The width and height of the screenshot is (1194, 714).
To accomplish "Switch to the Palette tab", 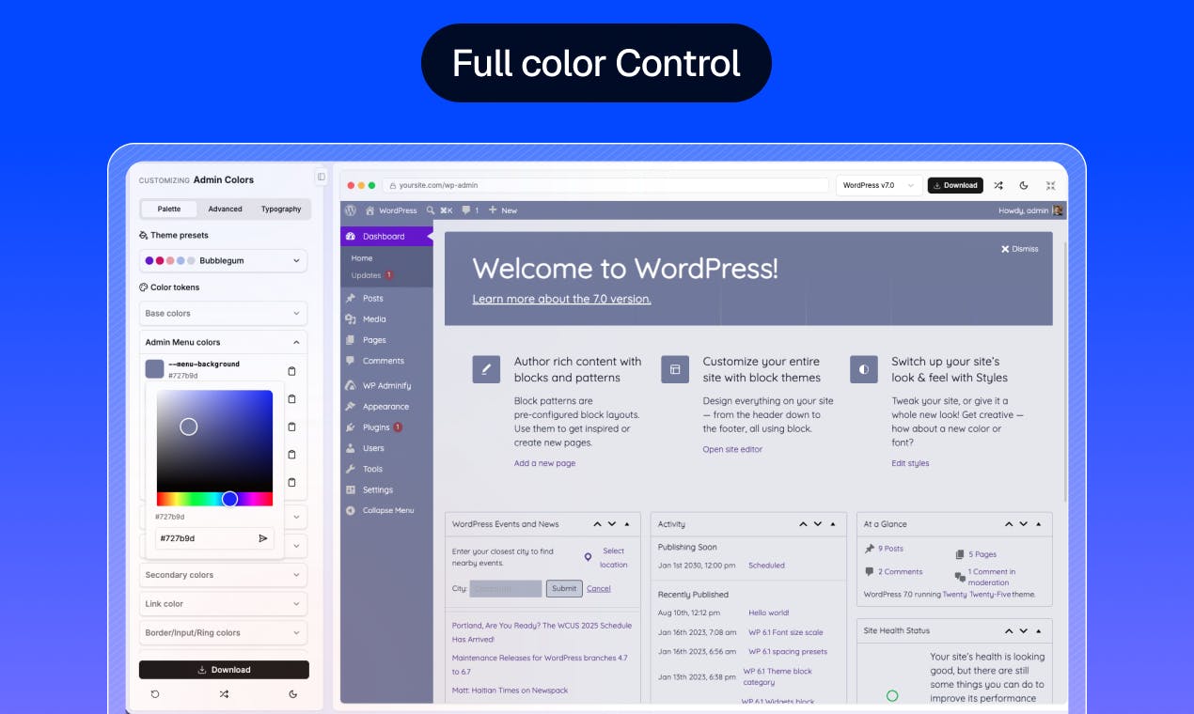I will point(169,209).
